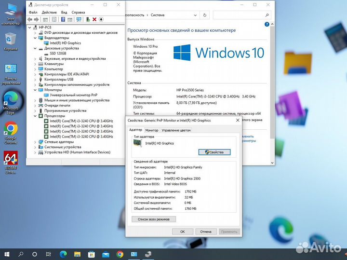Select Intel(R) HD Graphics under Видеоадаптеры

pyautogui.click(x=65, y=43)
